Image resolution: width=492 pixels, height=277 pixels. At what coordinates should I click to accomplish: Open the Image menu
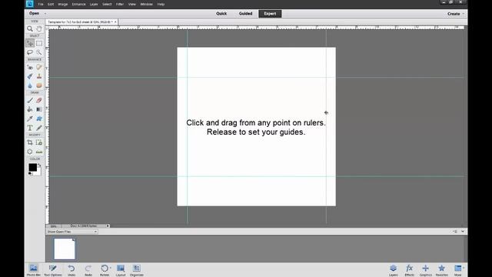(63, 5)
